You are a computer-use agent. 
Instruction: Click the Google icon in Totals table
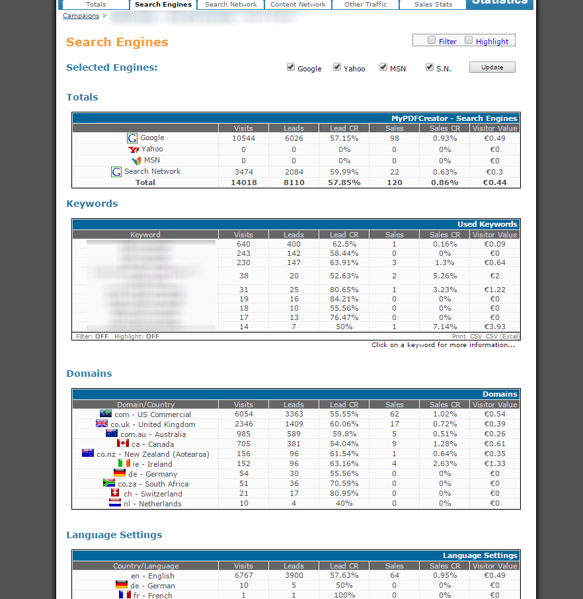[x=132, y=138]
